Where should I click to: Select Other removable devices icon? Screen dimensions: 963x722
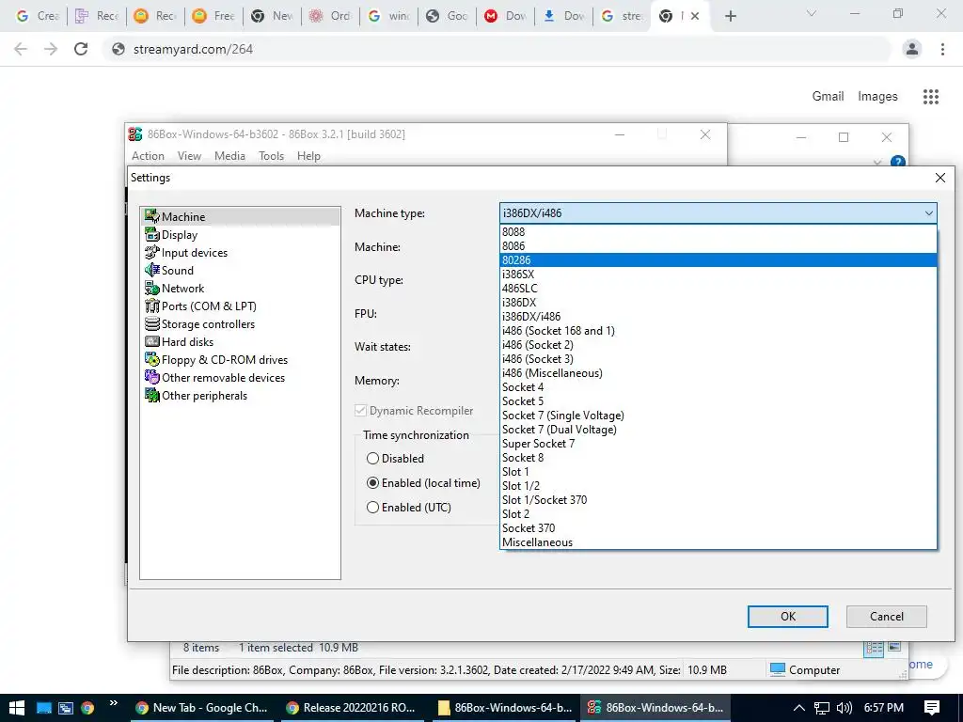(151, 376)
